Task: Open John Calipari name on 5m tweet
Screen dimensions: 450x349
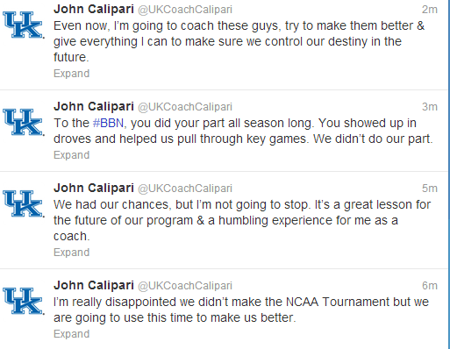Action: click(94, 189)
